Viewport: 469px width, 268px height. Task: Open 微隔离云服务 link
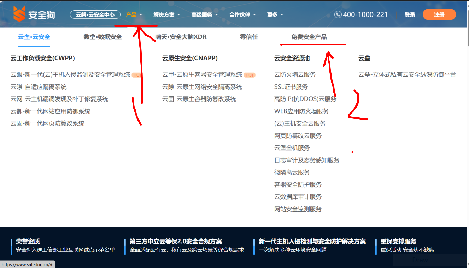292,172
